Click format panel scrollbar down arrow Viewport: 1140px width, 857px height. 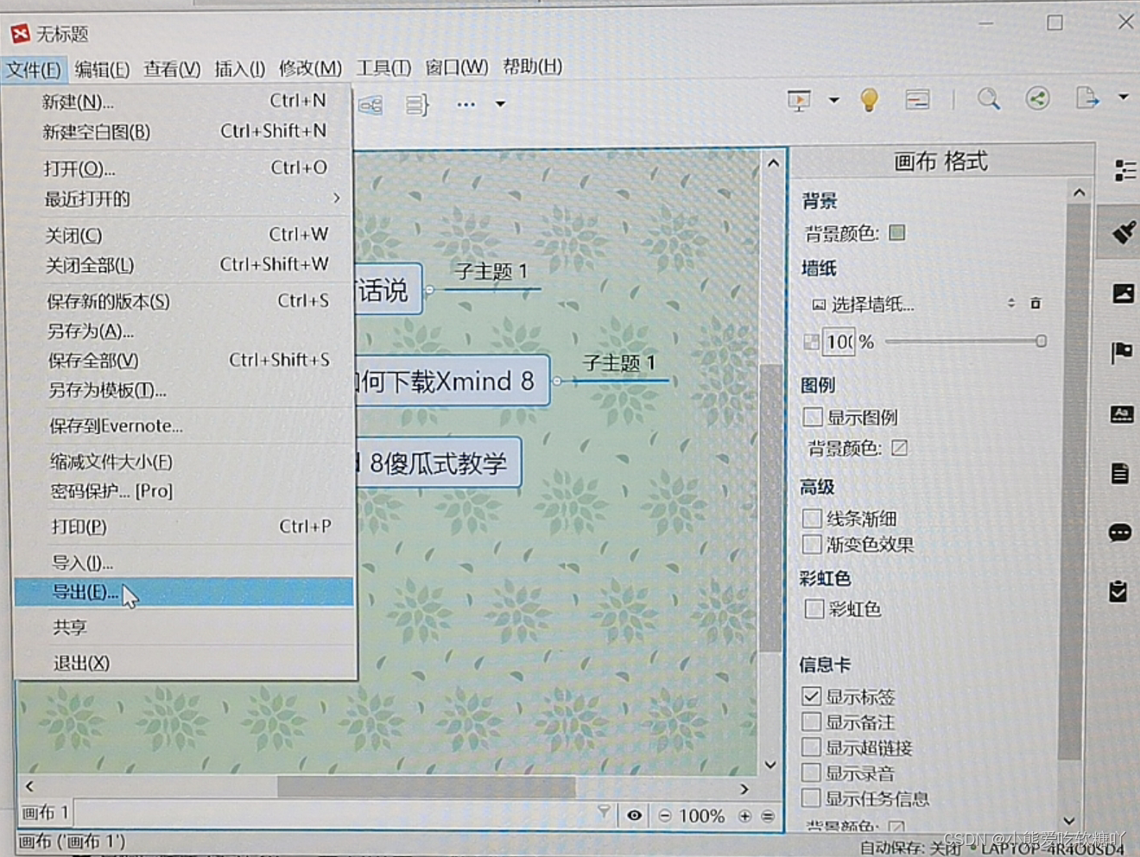click(x=1069, y=821)
